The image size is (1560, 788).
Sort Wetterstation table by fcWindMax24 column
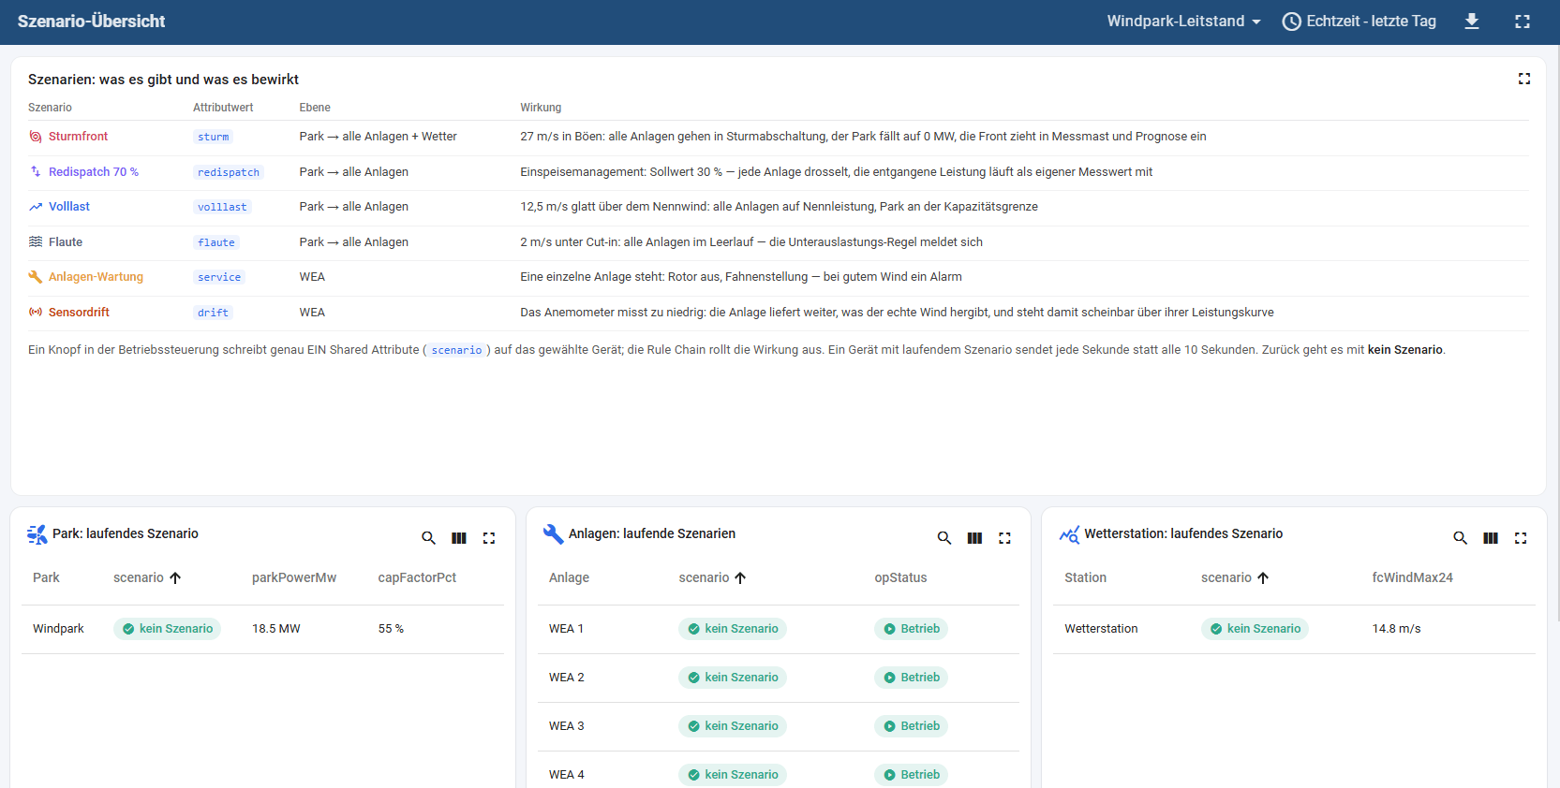tap(1412, 578)
